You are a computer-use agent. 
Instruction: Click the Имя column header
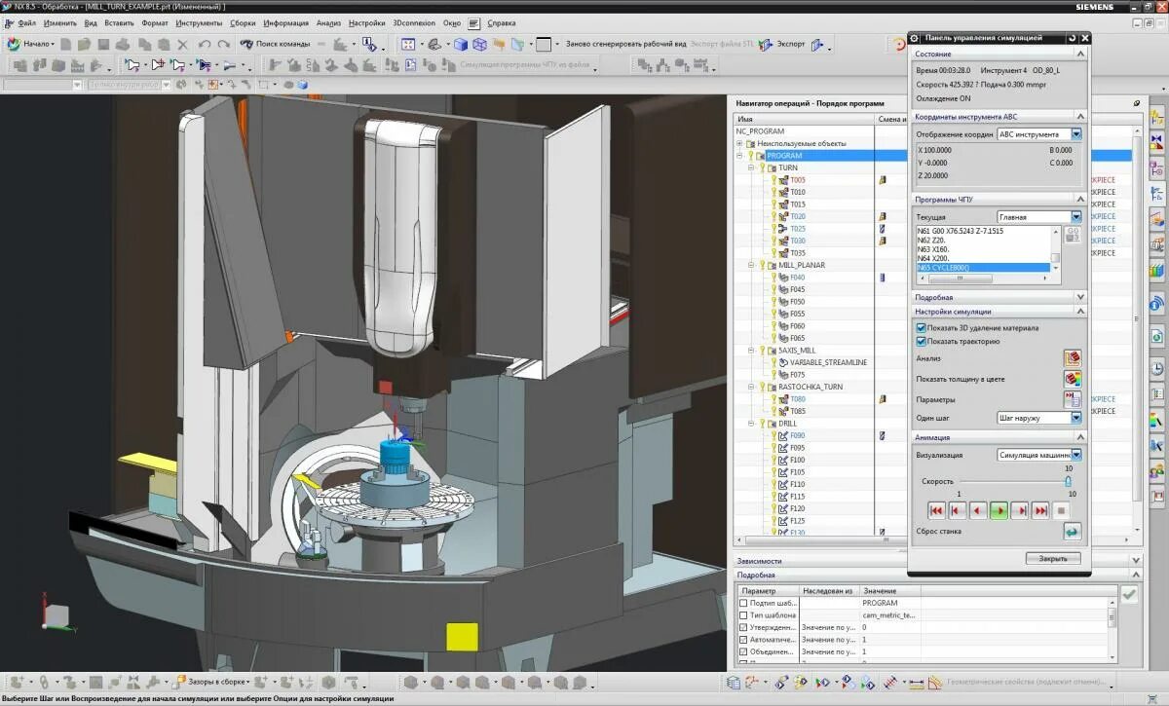(804, 119)
